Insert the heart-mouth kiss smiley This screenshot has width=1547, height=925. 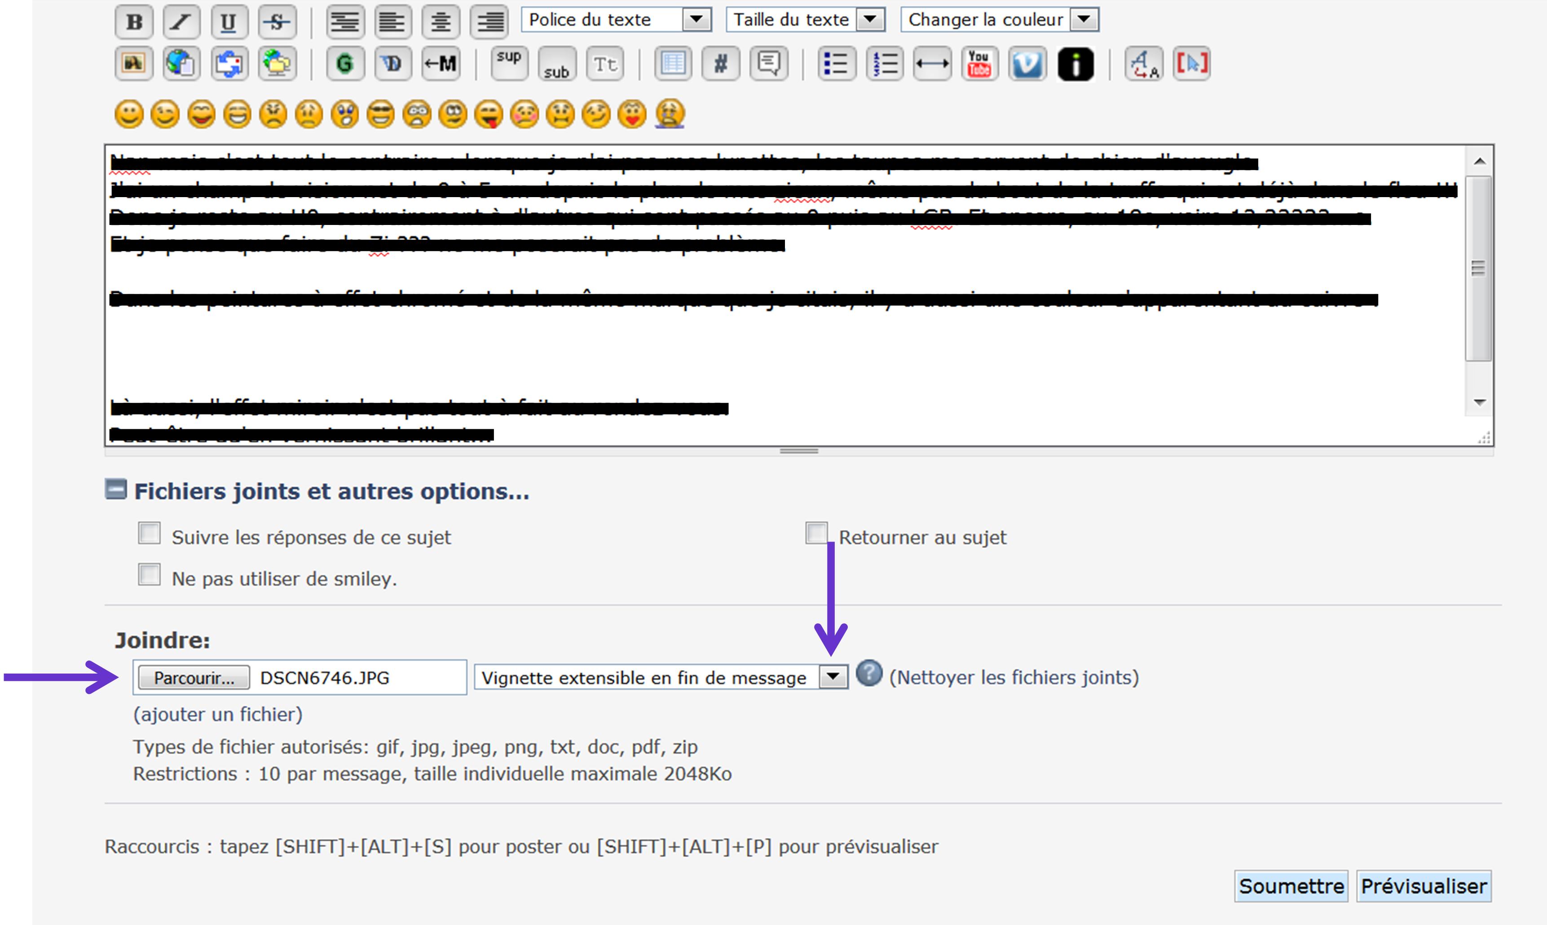coord(632,114)
